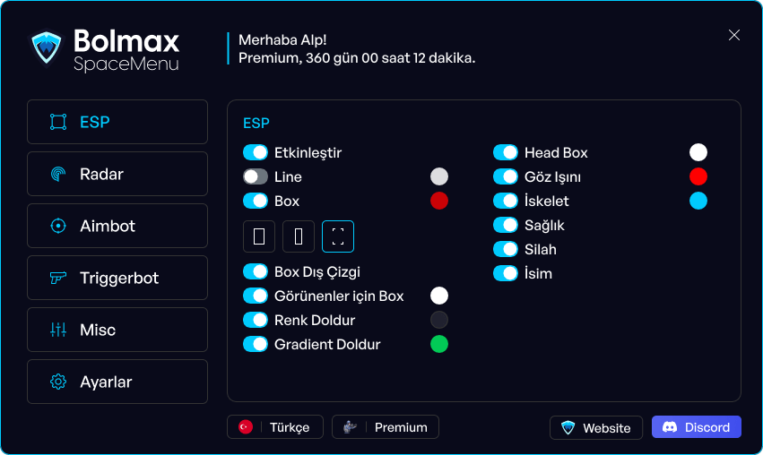Change the Head Box white swatch
Screen dimensions: 763x455
(698, 152)
